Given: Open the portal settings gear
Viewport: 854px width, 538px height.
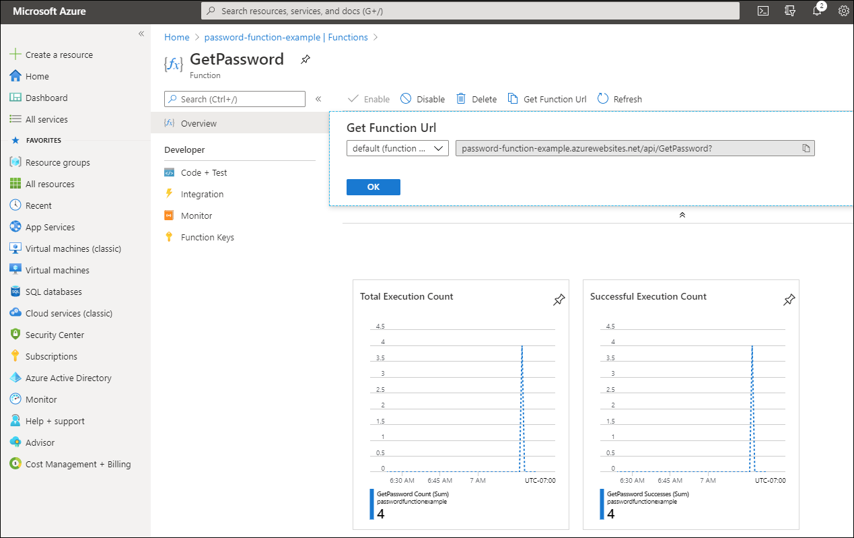Looking at the screenshot, I should point(843,11).
